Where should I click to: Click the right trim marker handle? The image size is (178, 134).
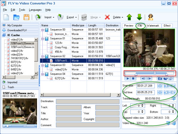click(167, 74)
